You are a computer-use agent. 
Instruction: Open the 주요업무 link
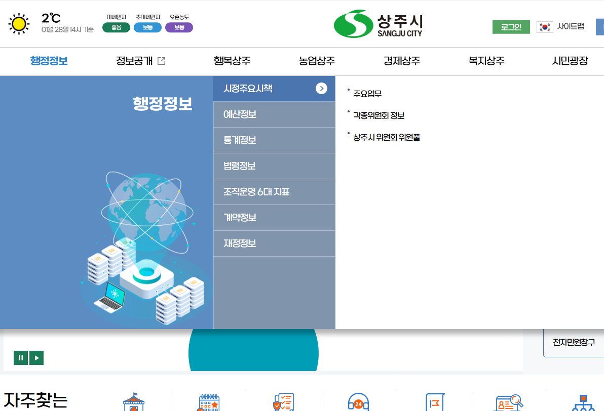click(x=367, y=94)
